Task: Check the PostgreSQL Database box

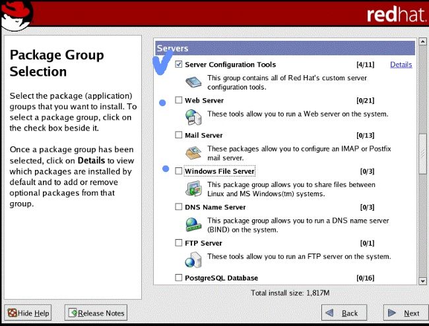Action: 179,278
